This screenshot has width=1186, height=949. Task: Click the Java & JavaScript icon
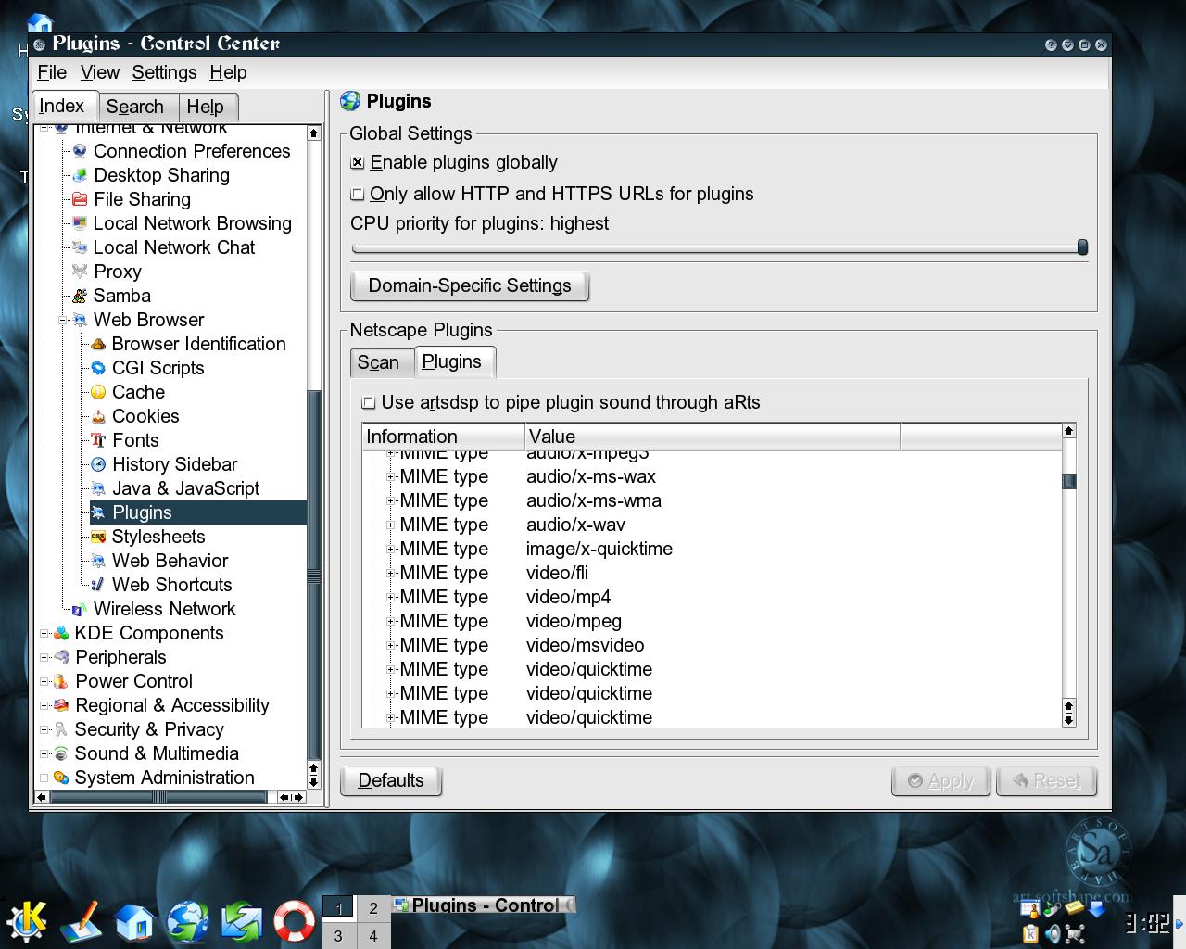pos(98,488)
